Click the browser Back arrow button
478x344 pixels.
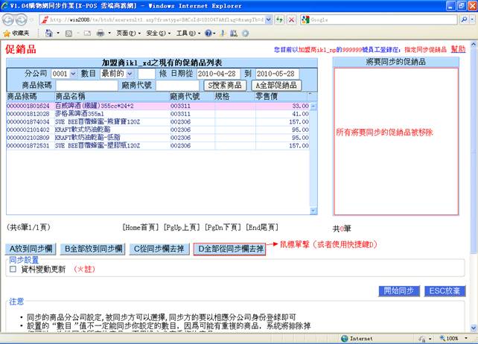[x=9, y=19]
